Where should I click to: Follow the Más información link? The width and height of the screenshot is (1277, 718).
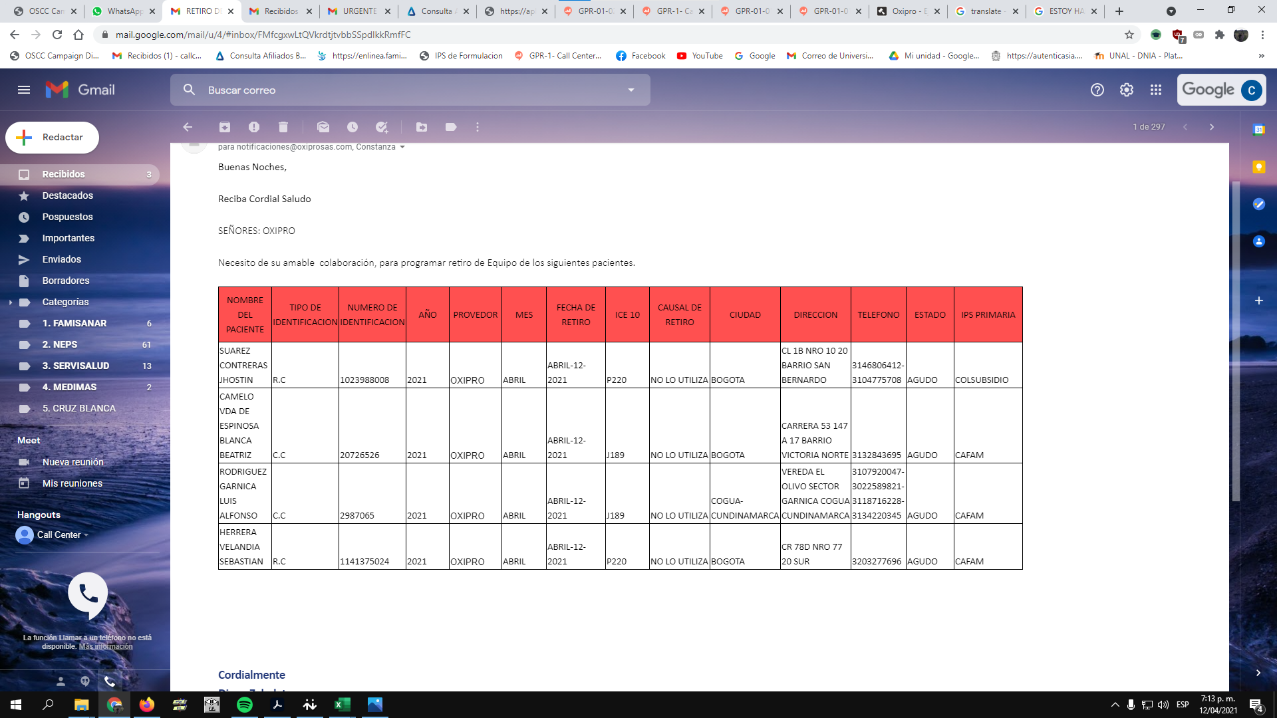[106, 646]
